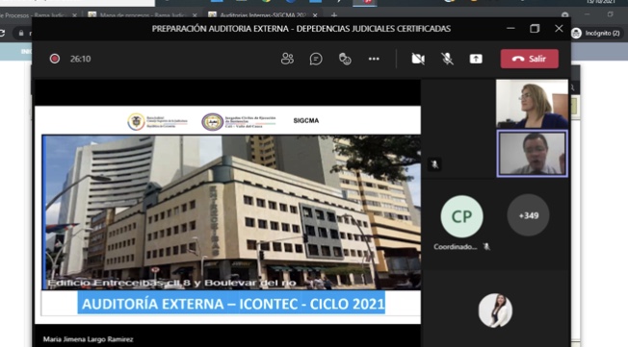628x347 pixels.
Task: Click the muted microphone icon beside Coordinado...
Action: pyautogui.click(x=486, y=247)
